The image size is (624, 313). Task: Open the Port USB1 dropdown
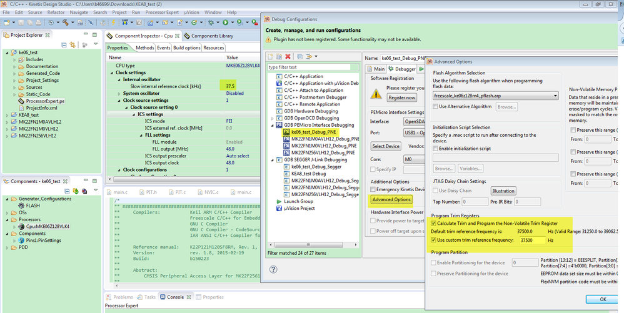(x=413, y=132)
